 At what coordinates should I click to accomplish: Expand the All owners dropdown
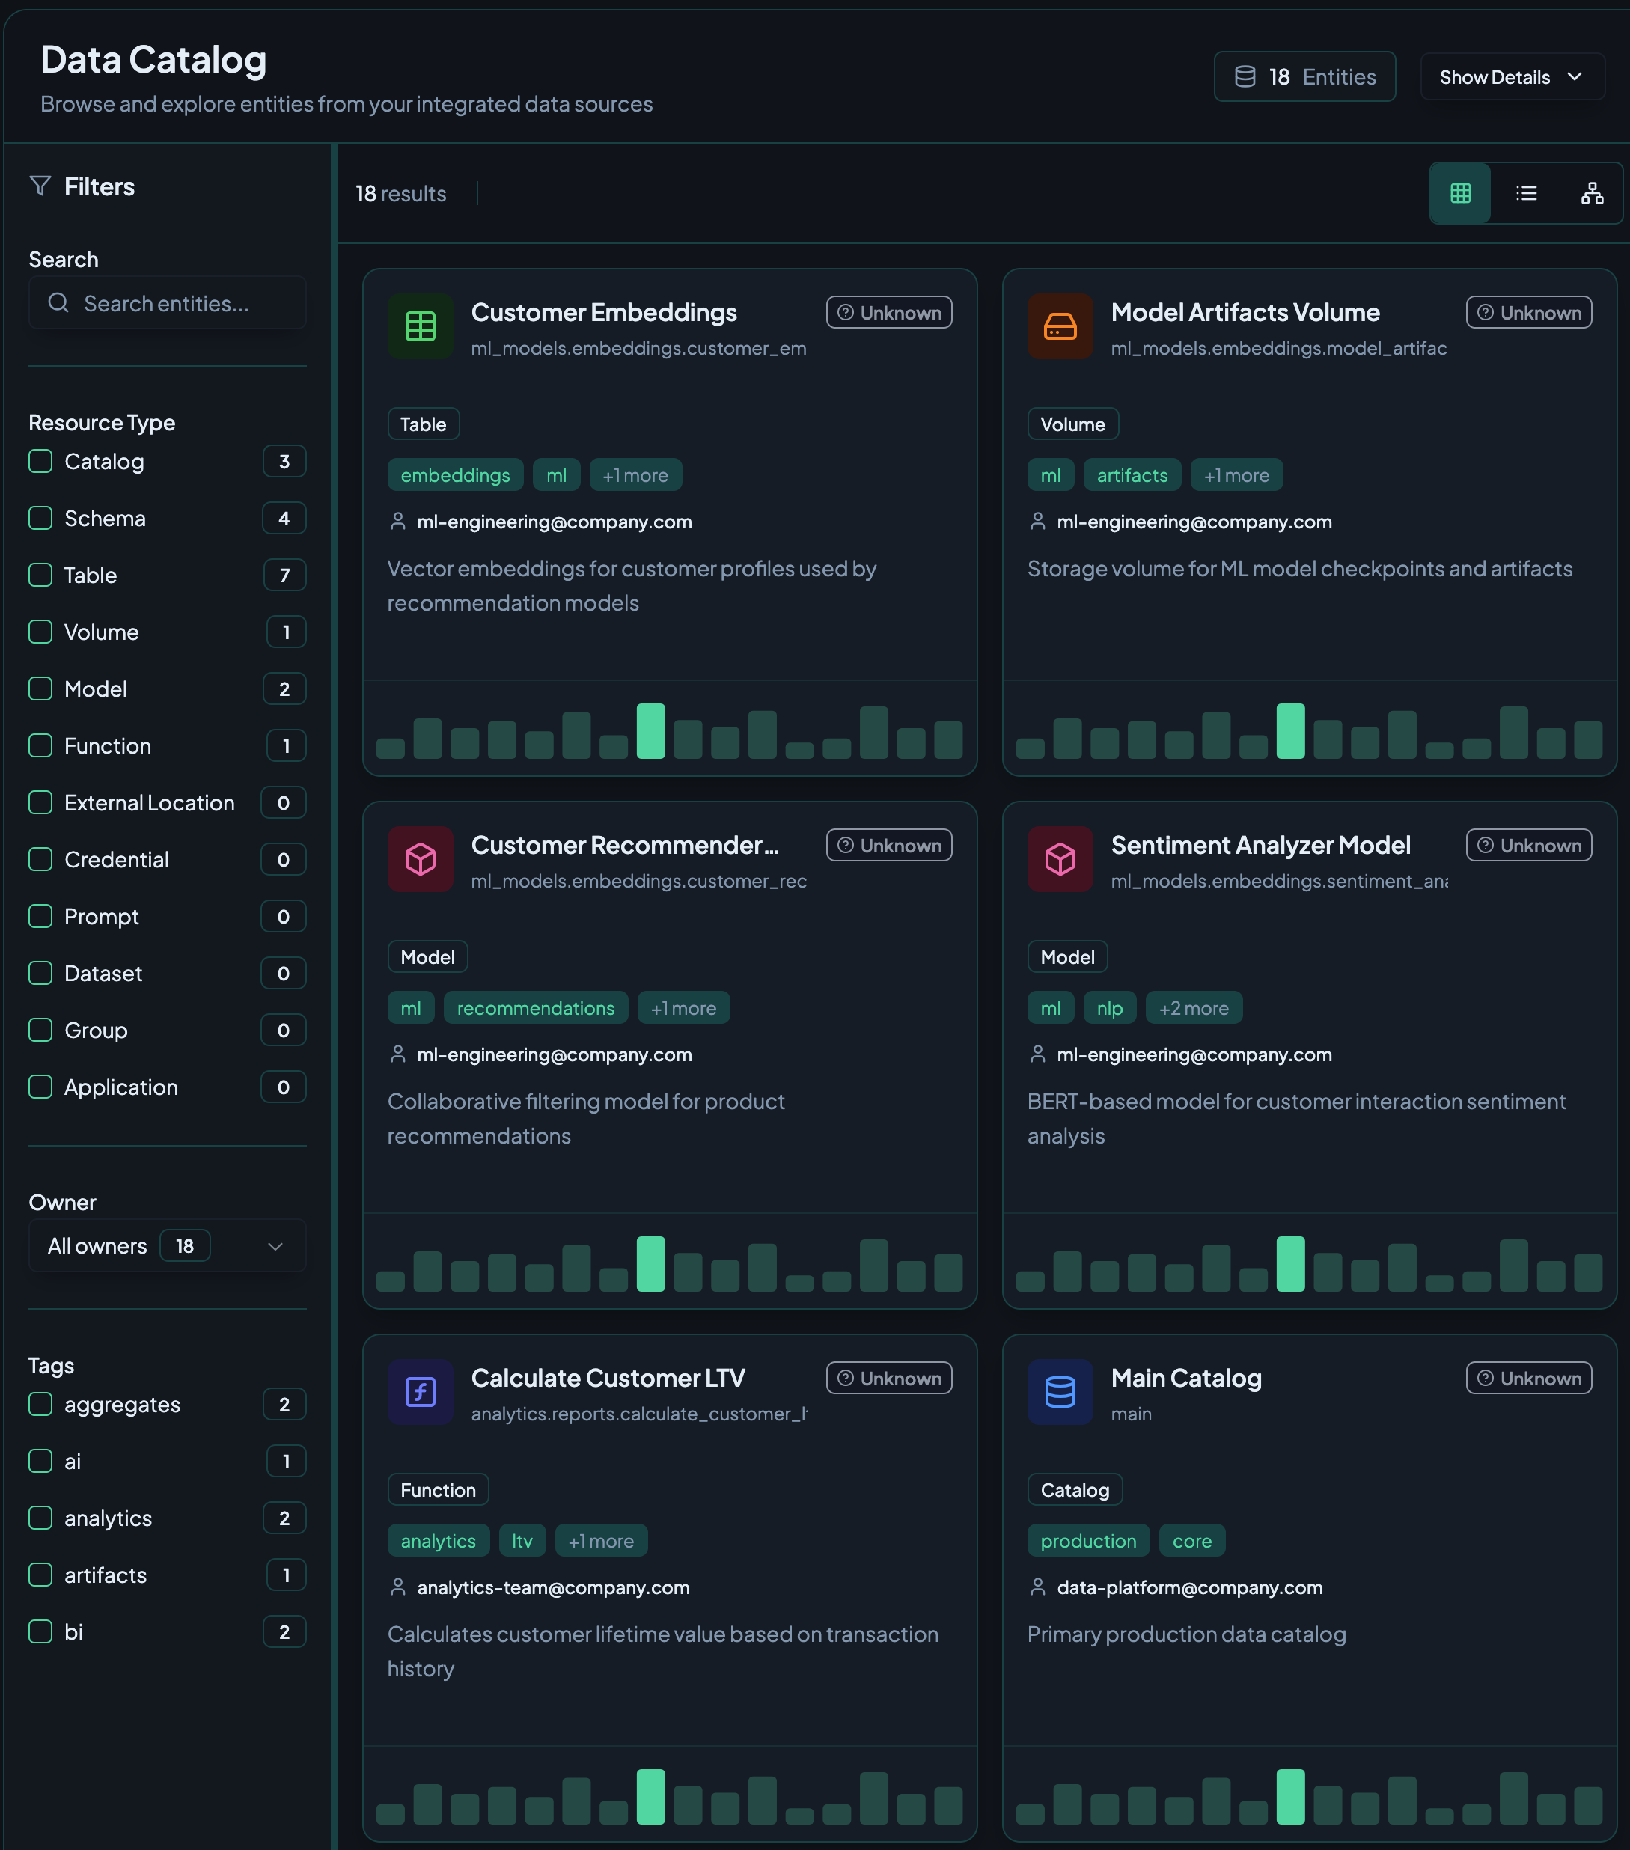168,1246
